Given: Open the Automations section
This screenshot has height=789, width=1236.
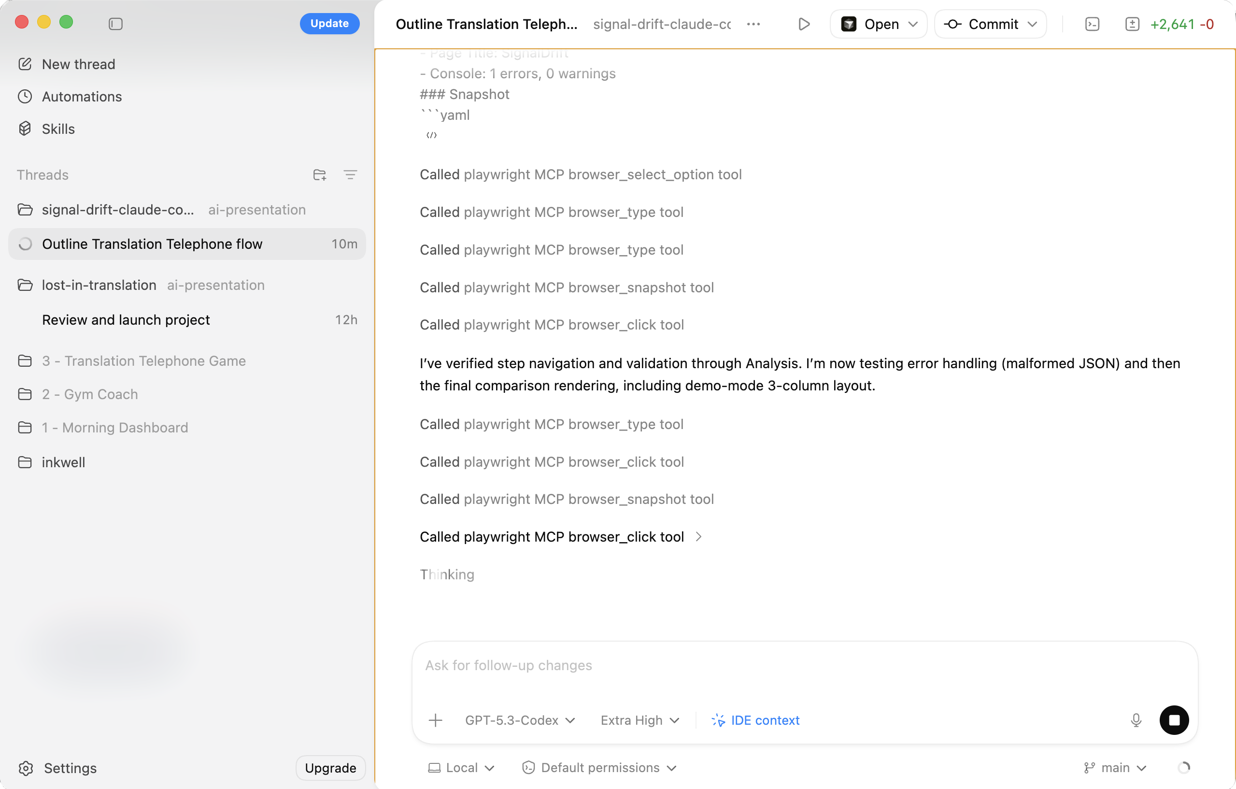Looking at the screenshot, I should pos(82,97).
